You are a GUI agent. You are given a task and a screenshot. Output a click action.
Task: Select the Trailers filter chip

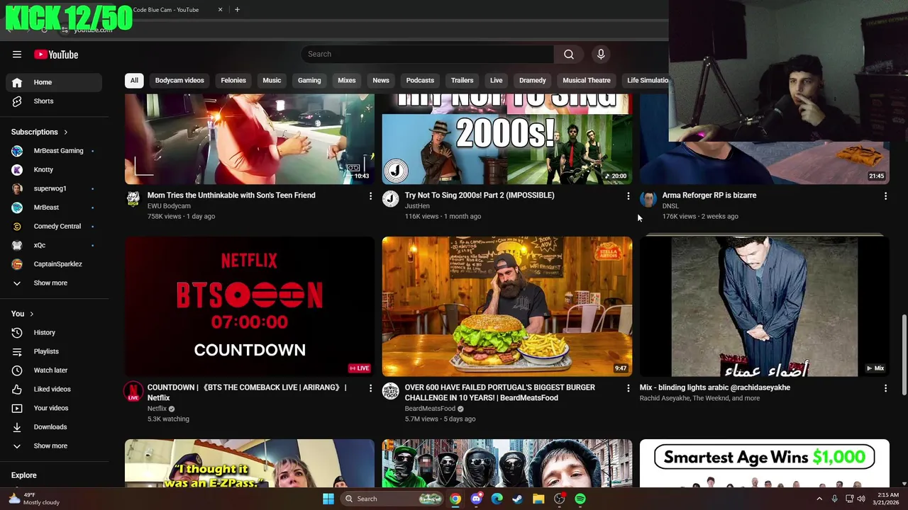(x=462, y=81)
